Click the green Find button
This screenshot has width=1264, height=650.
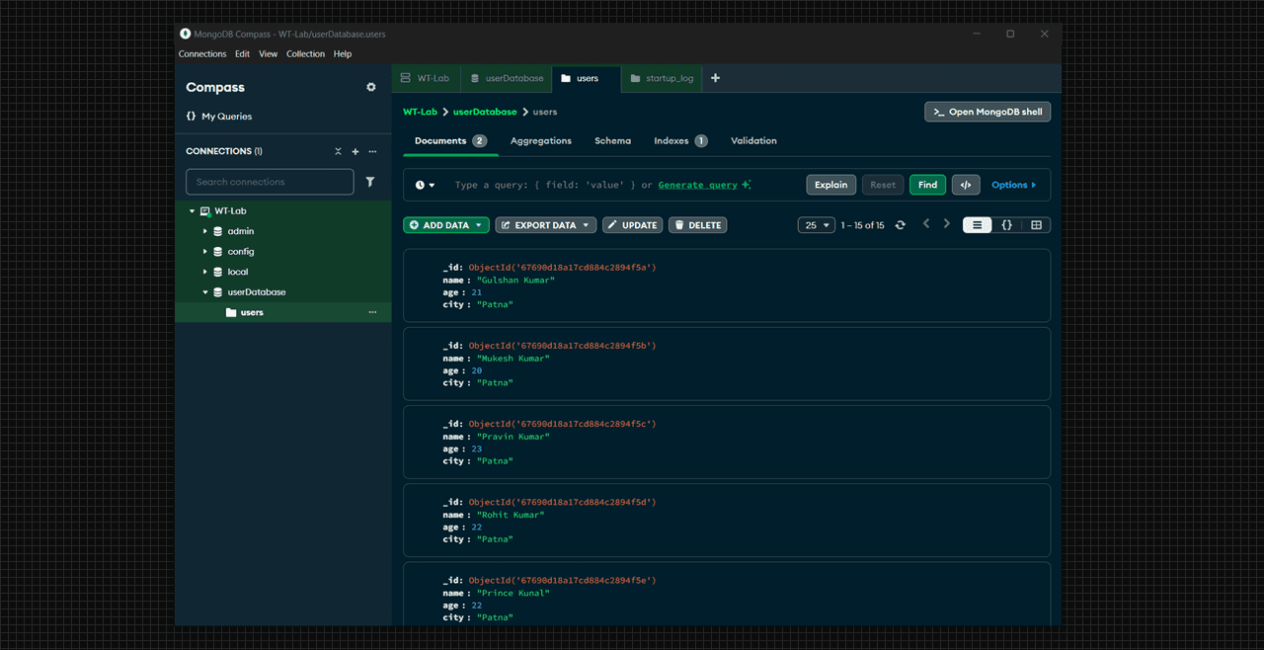[x=927, y=185]
